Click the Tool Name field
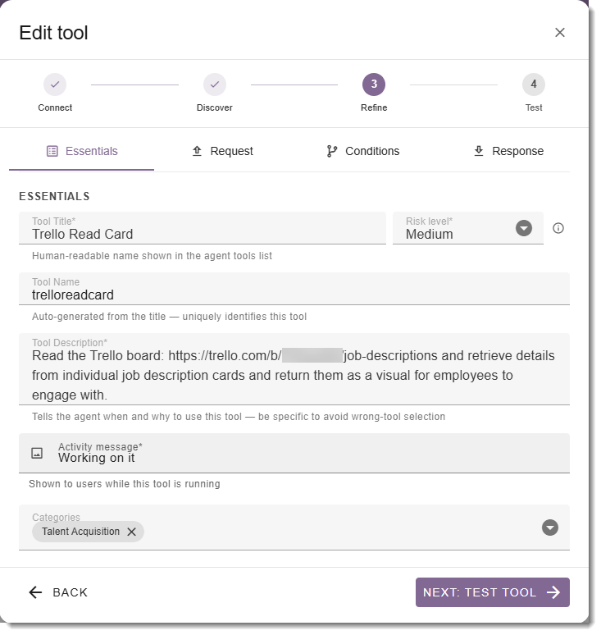 point(294,289)
